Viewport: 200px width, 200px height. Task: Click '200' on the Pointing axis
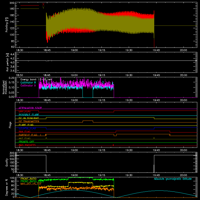point(12,3)
